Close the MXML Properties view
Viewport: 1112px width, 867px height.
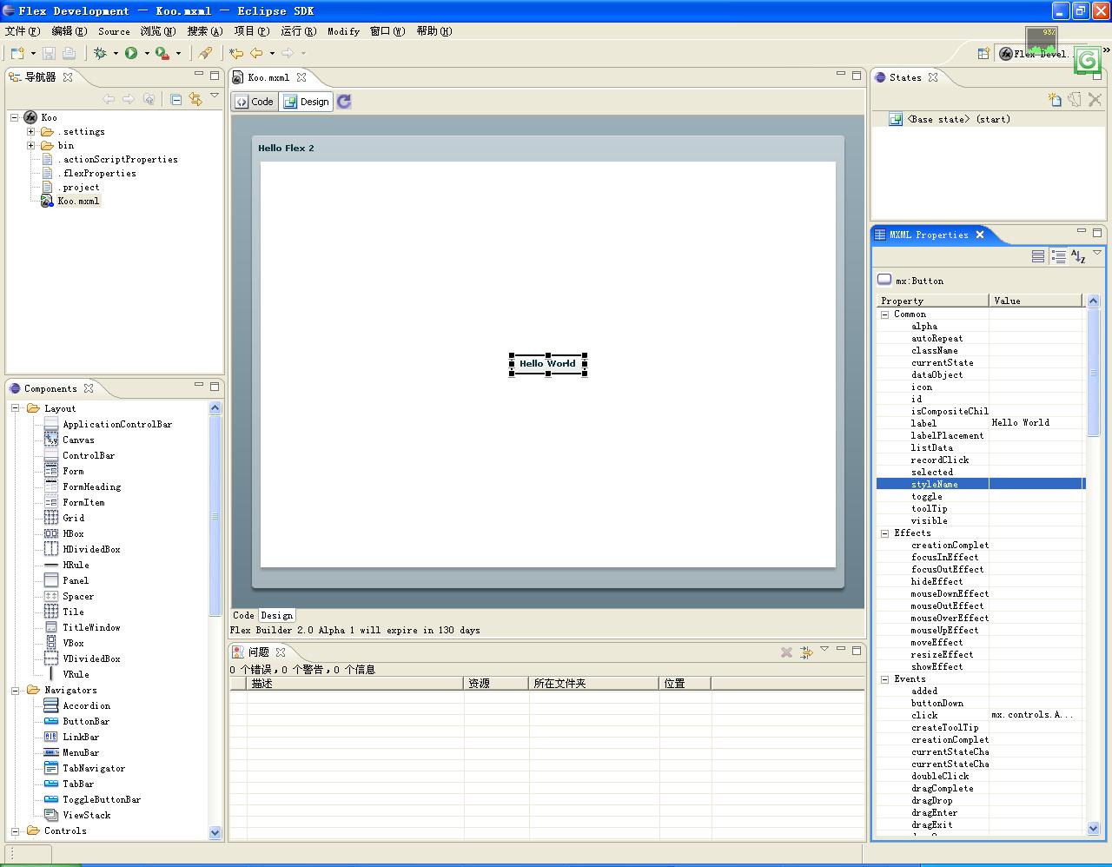980,235
